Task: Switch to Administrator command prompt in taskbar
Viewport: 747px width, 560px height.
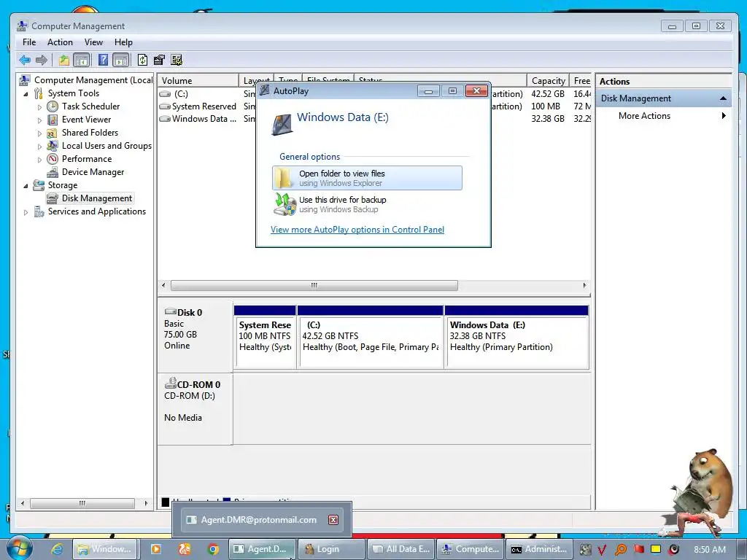Action: point(539,549)
